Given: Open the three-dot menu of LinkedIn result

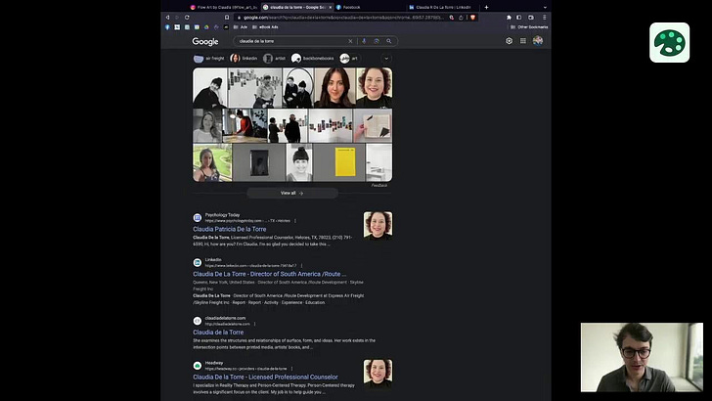Looking at the screenshot, I should point(301,266).
